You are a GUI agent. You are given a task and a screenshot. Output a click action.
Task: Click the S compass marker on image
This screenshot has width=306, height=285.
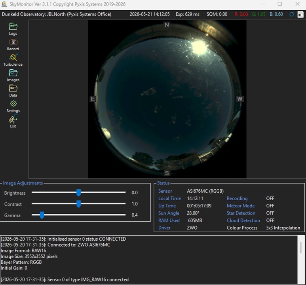click(x=167, y=173)
